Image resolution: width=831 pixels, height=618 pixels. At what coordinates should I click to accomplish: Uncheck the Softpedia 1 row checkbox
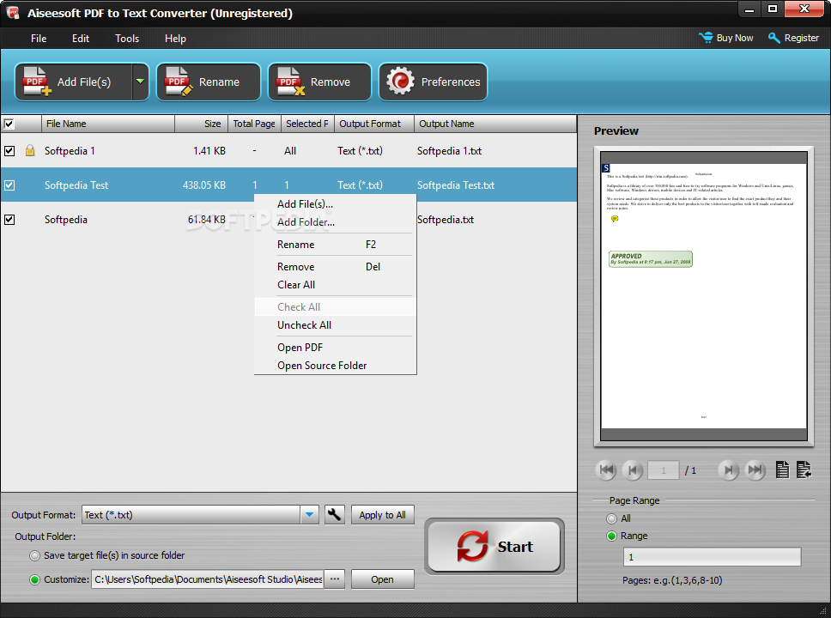(9, 151)
